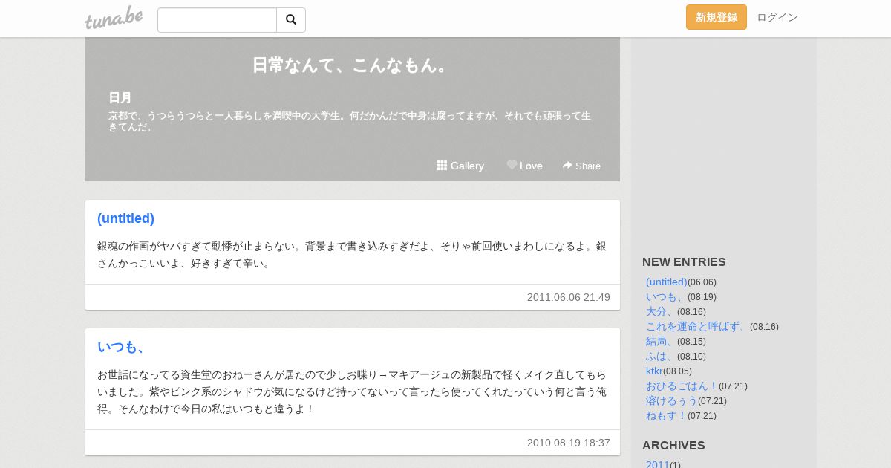Click the NEW ENTRIES heading
891x468 pixels.
(684, 261)
